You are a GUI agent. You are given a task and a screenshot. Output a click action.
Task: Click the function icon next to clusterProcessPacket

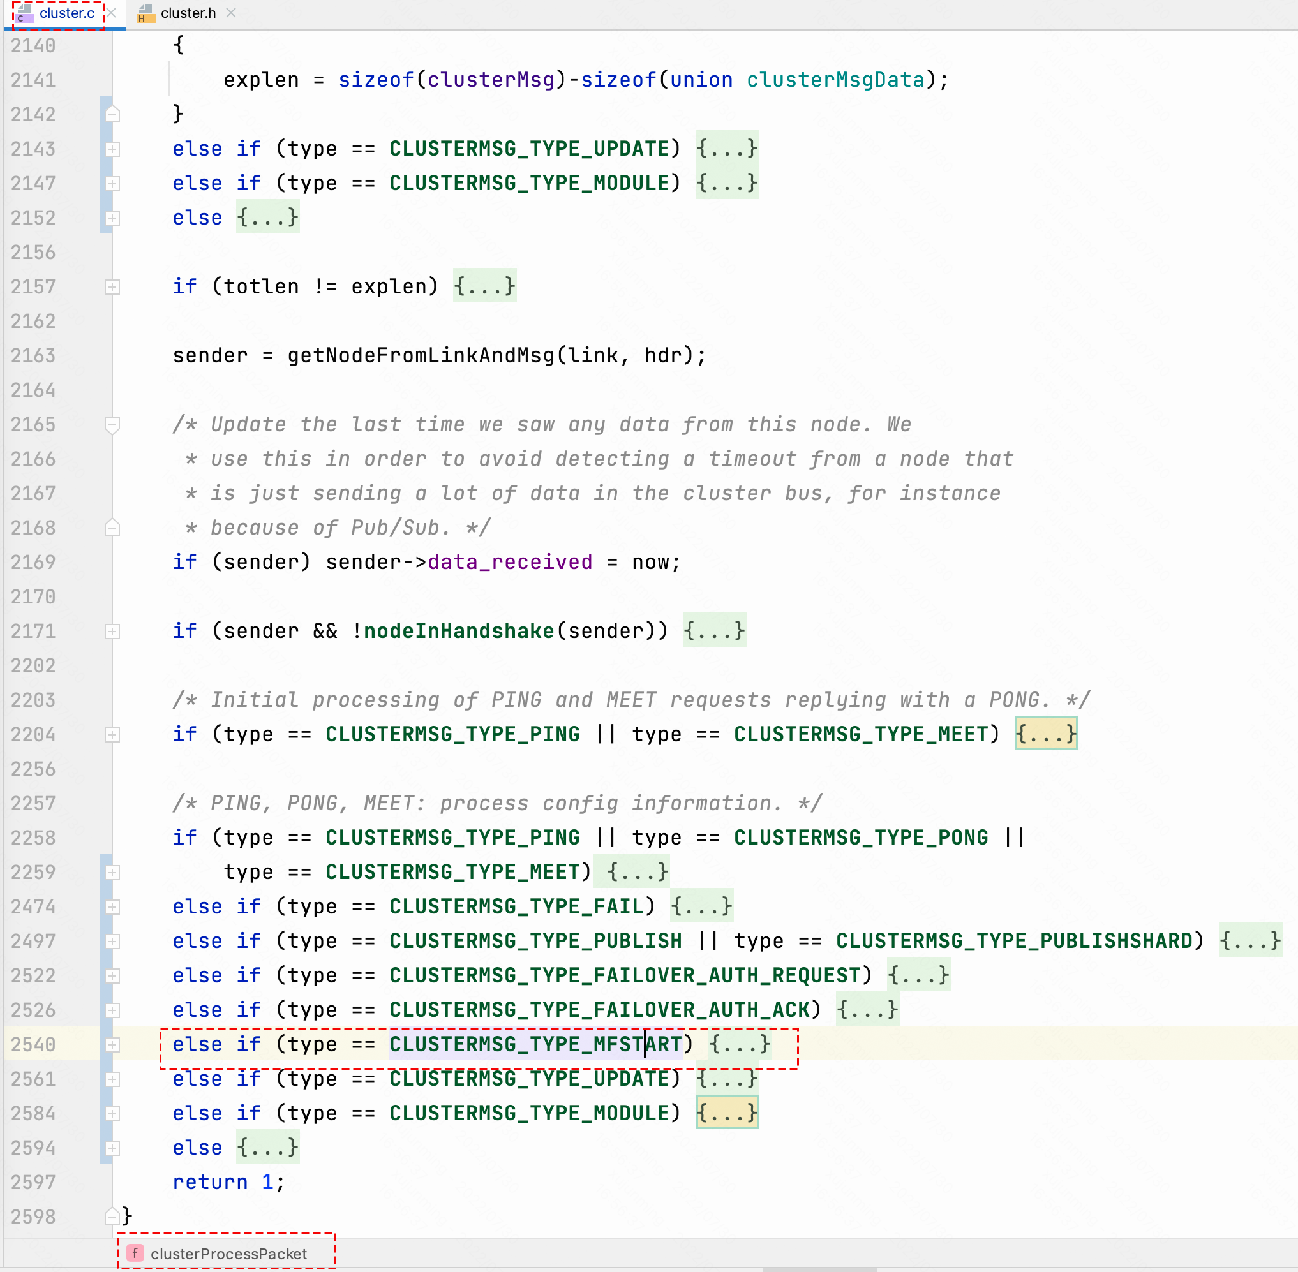point(135,1253)
